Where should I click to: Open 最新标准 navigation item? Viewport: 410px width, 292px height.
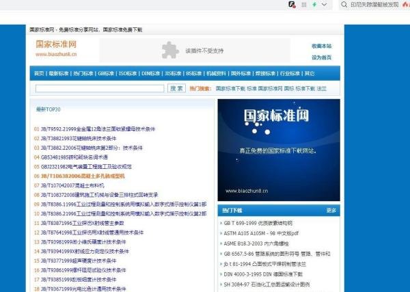point(59,74)
